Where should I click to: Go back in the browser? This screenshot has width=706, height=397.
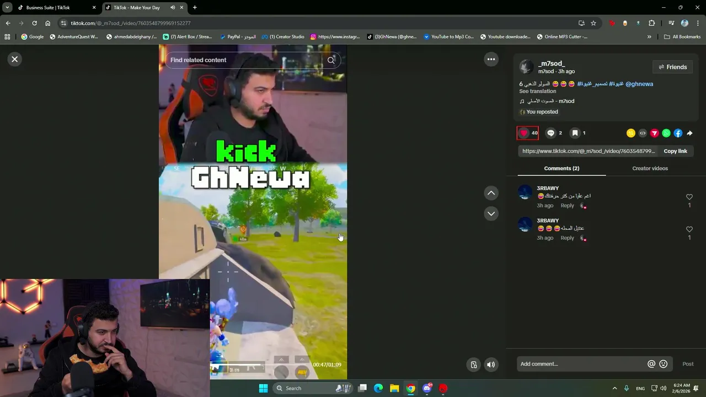pos(8,23)
